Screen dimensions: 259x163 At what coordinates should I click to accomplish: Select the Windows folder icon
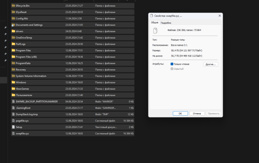click(13, 82)
